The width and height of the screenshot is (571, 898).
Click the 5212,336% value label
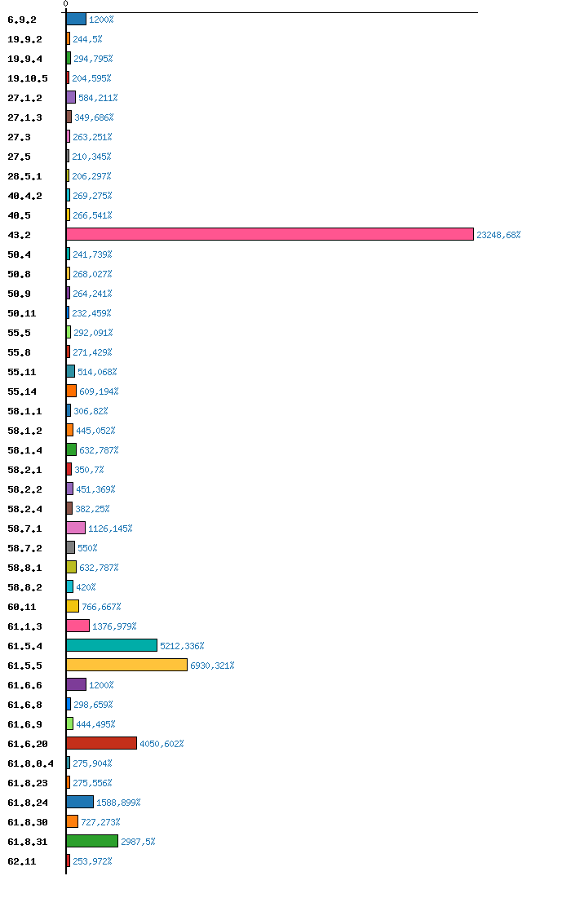(x=182, y=646)
